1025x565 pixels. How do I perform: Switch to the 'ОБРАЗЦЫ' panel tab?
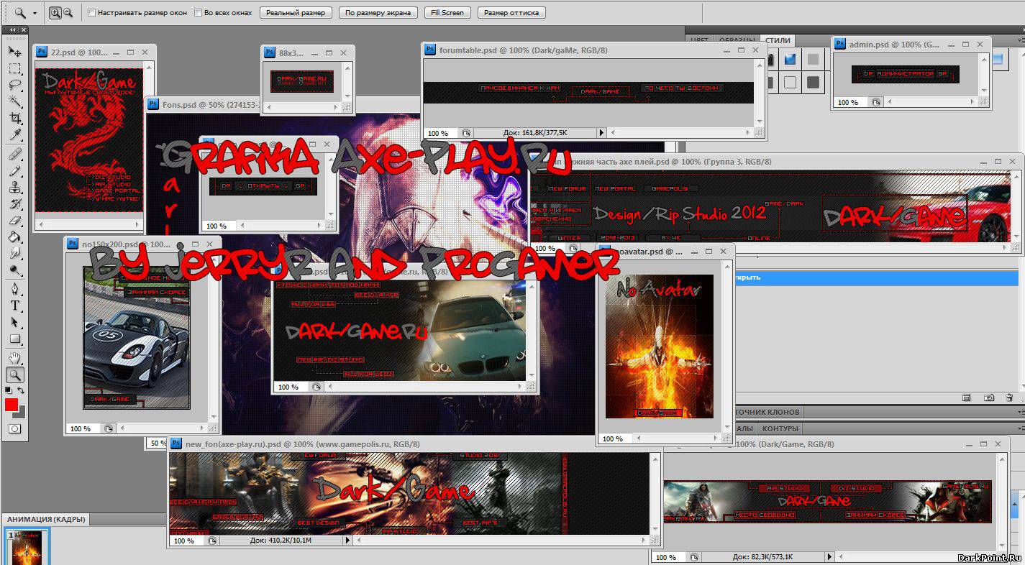click(x=737, y=40)
